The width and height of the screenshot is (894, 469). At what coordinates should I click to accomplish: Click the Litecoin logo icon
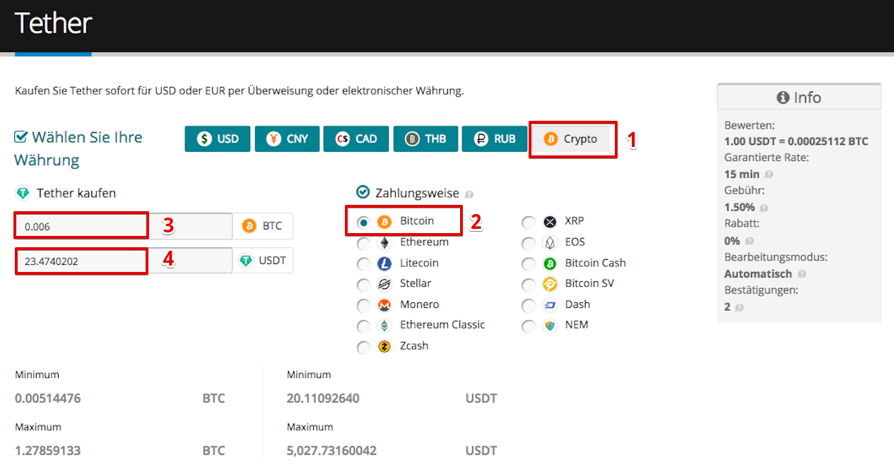point(384,264)
